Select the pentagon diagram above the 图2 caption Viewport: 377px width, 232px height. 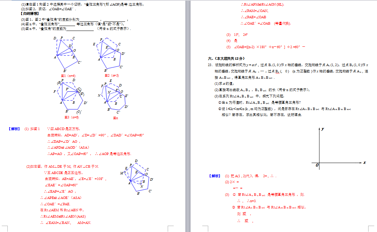coord(109,54)
